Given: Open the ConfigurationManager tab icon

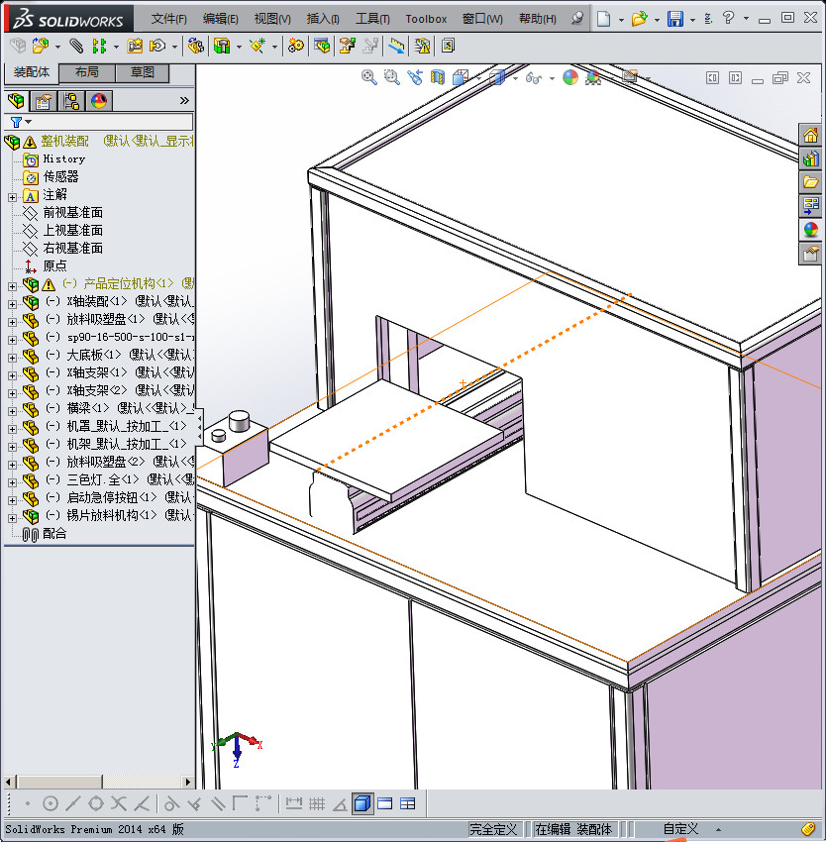Looking at the screenshot, I should [x=71, y=100].
